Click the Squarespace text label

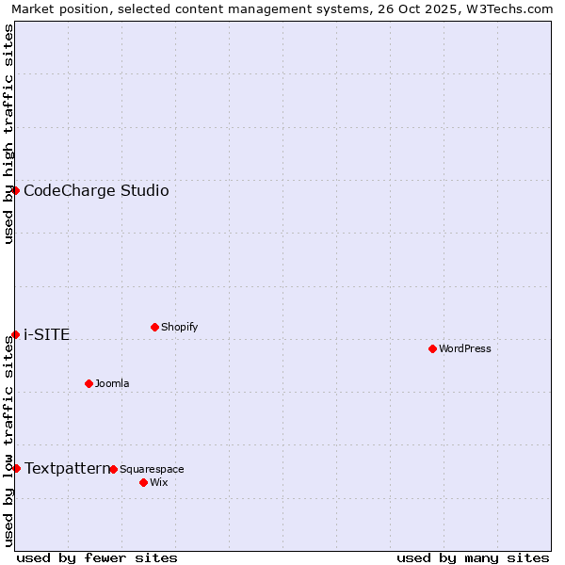pos(152,470)
